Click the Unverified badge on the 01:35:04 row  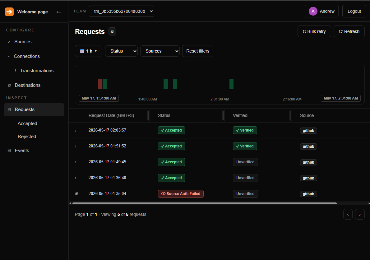tap(245, 194)
